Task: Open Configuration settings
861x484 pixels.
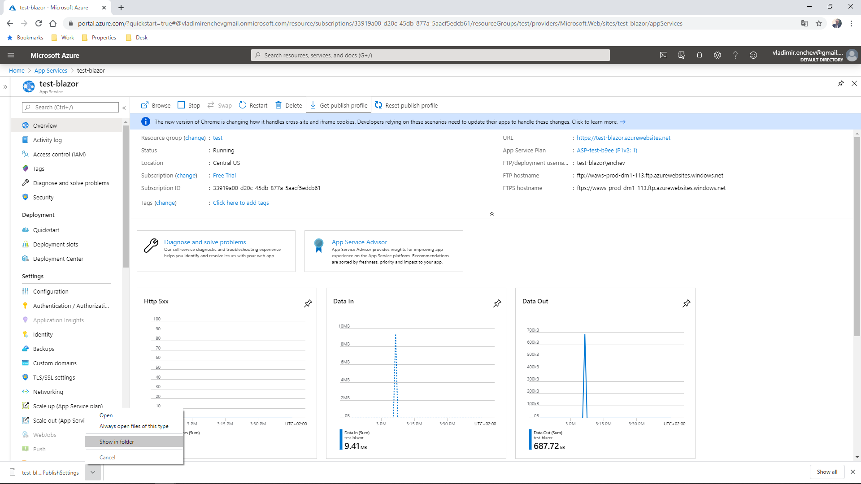Action: point(66,291)
